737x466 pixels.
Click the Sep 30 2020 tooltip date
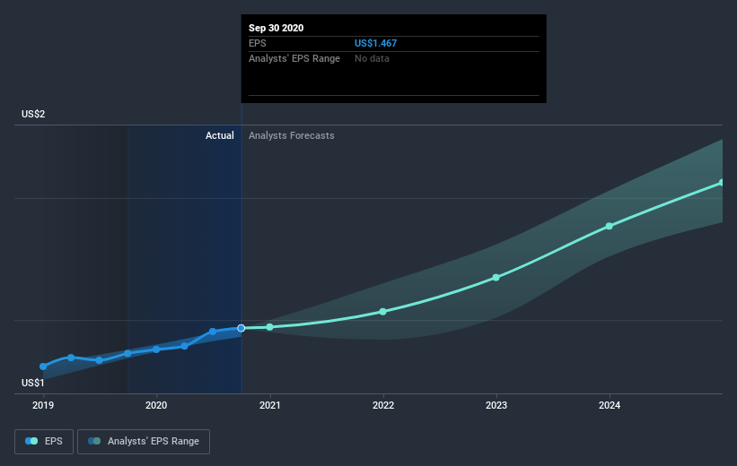coord(276,28)
